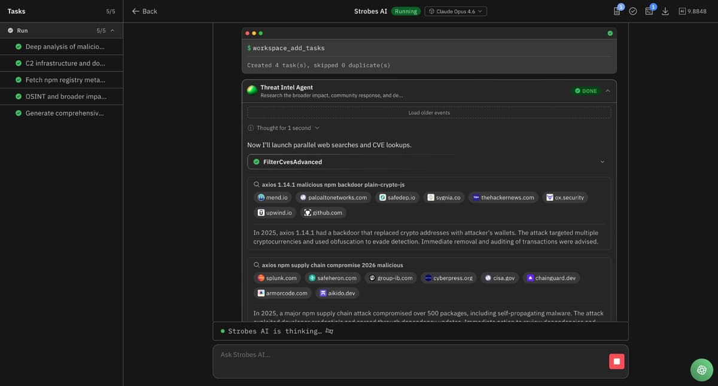Open the Claude Opus 4.6 model dropdown
The image size is (718, 386).
point(456,11)
